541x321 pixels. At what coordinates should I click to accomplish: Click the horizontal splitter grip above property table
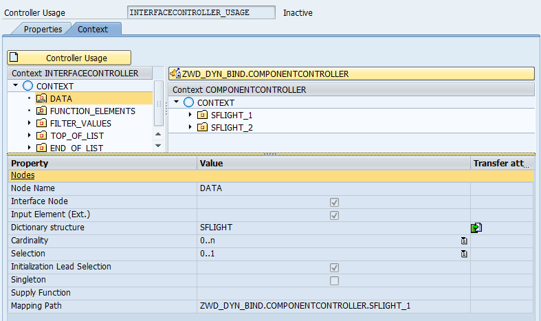271,154
